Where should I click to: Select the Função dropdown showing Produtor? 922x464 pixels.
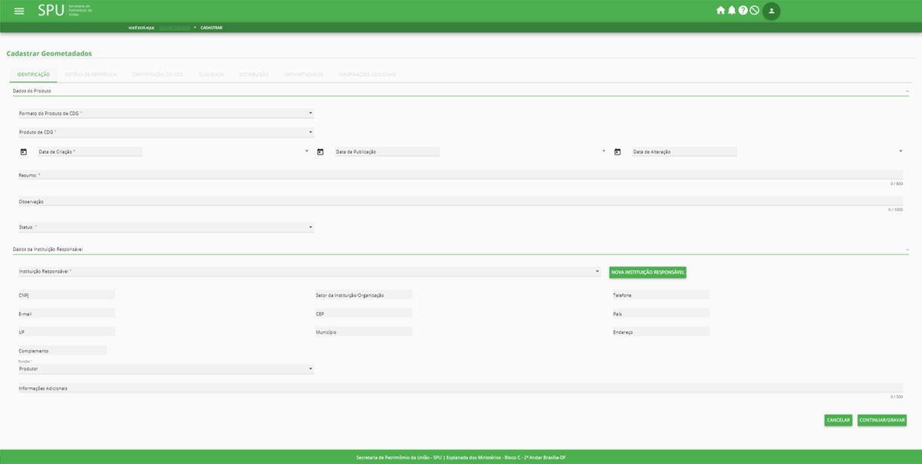(x=166, y=369)
